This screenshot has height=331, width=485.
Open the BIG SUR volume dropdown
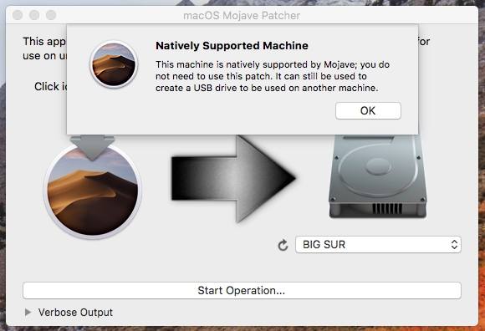click(x=378, y=244)
